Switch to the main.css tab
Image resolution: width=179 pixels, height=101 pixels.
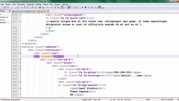[x=31, y=12]
